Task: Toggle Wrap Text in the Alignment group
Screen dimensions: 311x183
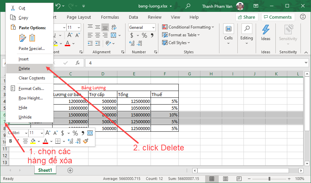Action: (x=114, y=27)
